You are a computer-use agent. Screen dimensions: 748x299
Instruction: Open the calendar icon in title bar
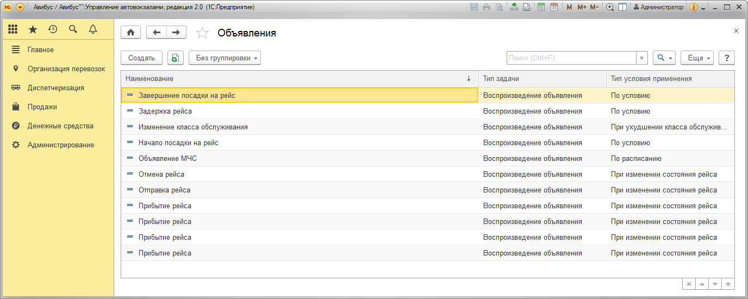click(x=554, y=7)
